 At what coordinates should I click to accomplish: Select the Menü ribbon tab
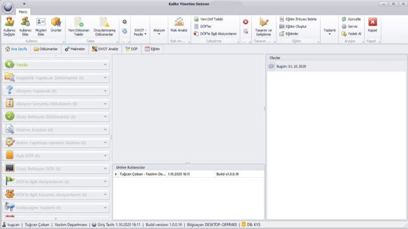(x=23, y=12)
